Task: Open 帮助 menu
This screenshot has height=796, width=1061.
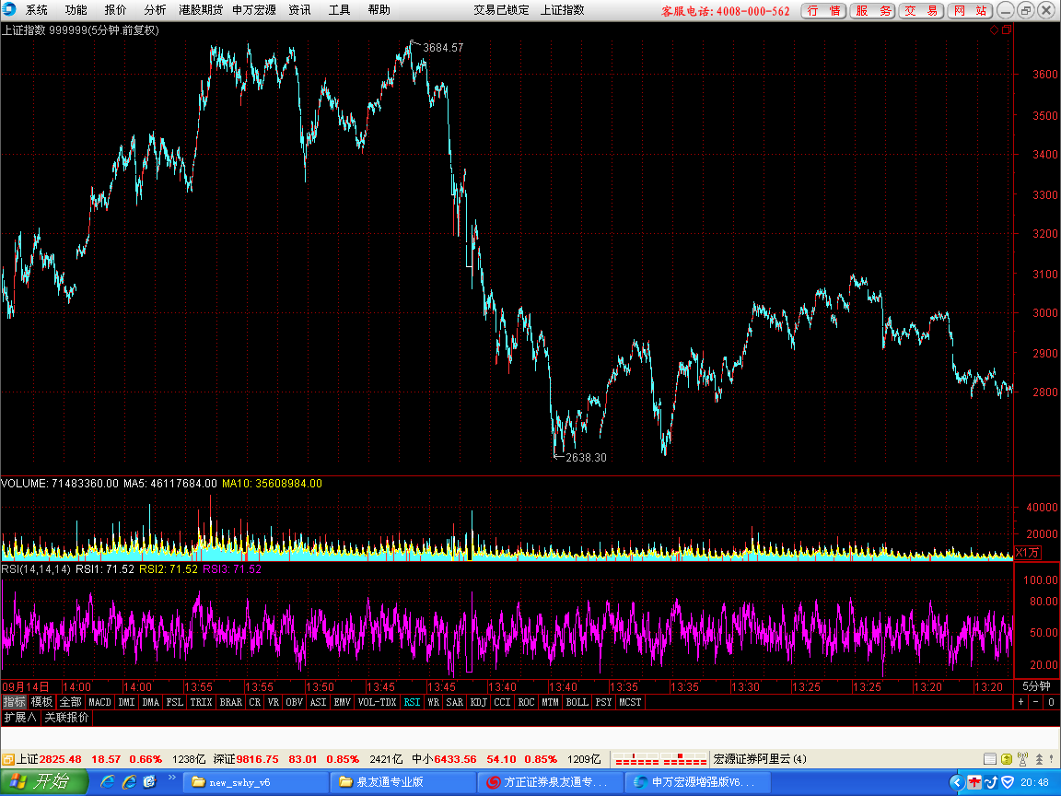Action: [379, 10]
